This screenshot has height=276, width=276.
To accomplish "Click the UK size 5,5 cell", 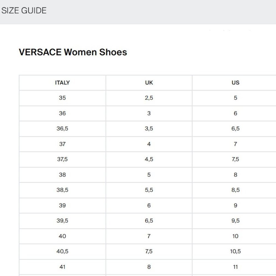I will click(x=149, y=190).
